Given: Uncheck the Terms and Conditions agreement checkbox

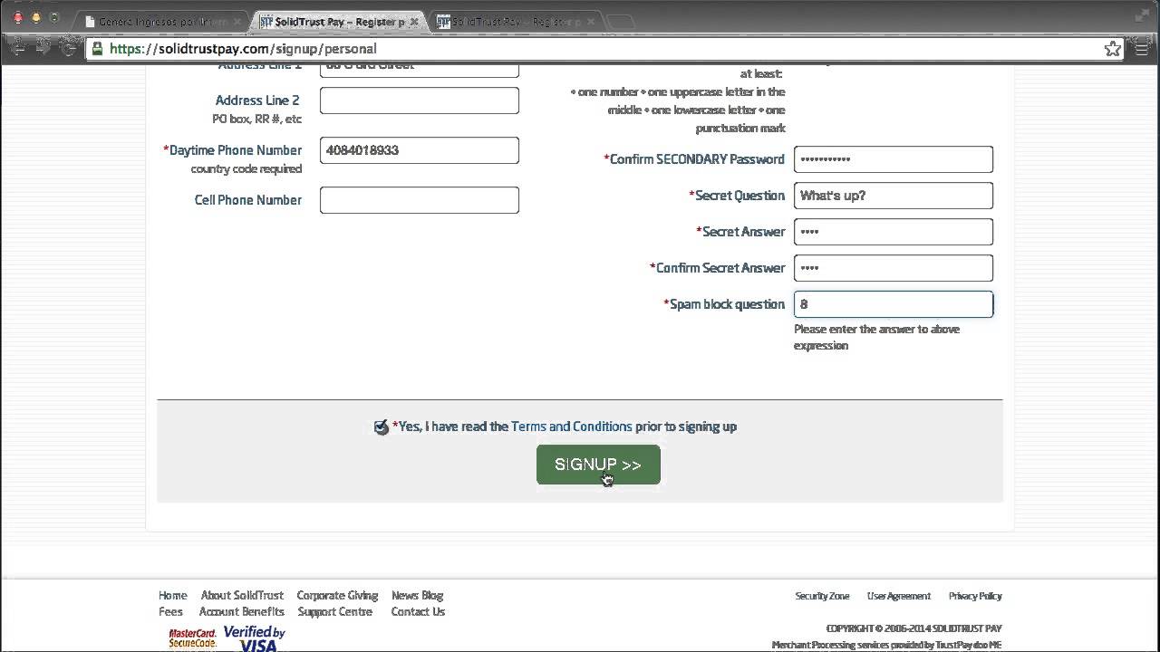Looking at the screenshot, I should coord(382,427).
